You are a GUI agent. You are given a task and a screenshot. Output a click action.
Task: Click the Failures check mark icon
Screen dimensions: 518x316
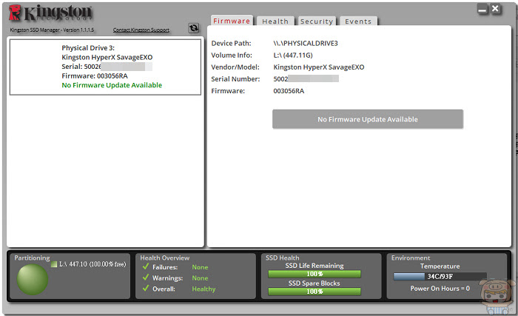146,266
